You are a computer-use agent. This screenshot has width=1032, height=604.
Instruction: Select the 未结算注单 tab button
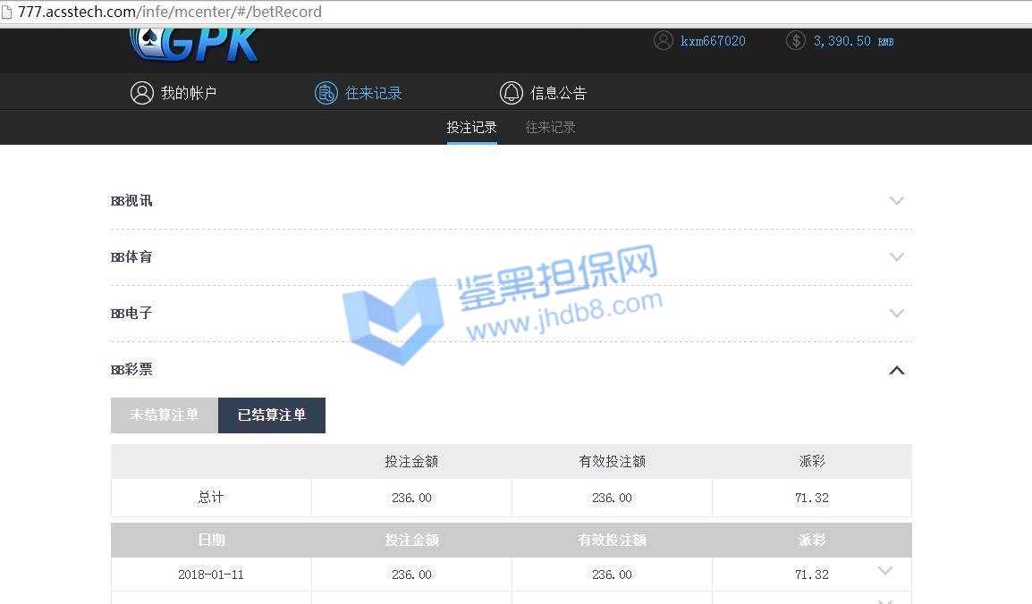point(165,415)
